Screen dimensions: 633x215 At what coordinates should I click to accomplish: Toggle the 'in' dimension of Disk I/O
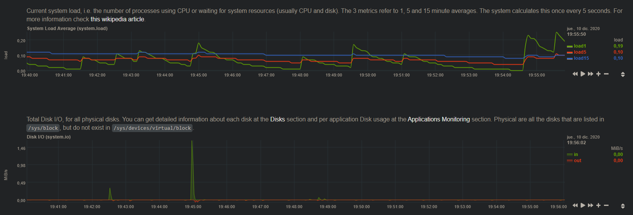(x=576, y=154)
